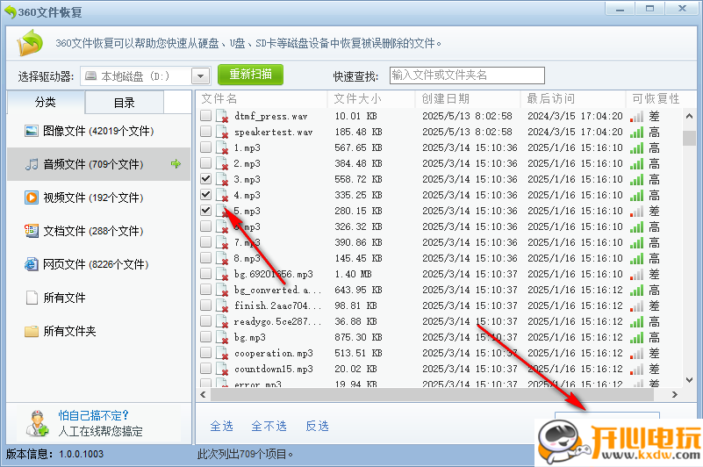
Task: Switch to the 分类 category tab
Action: pos(46,103)
